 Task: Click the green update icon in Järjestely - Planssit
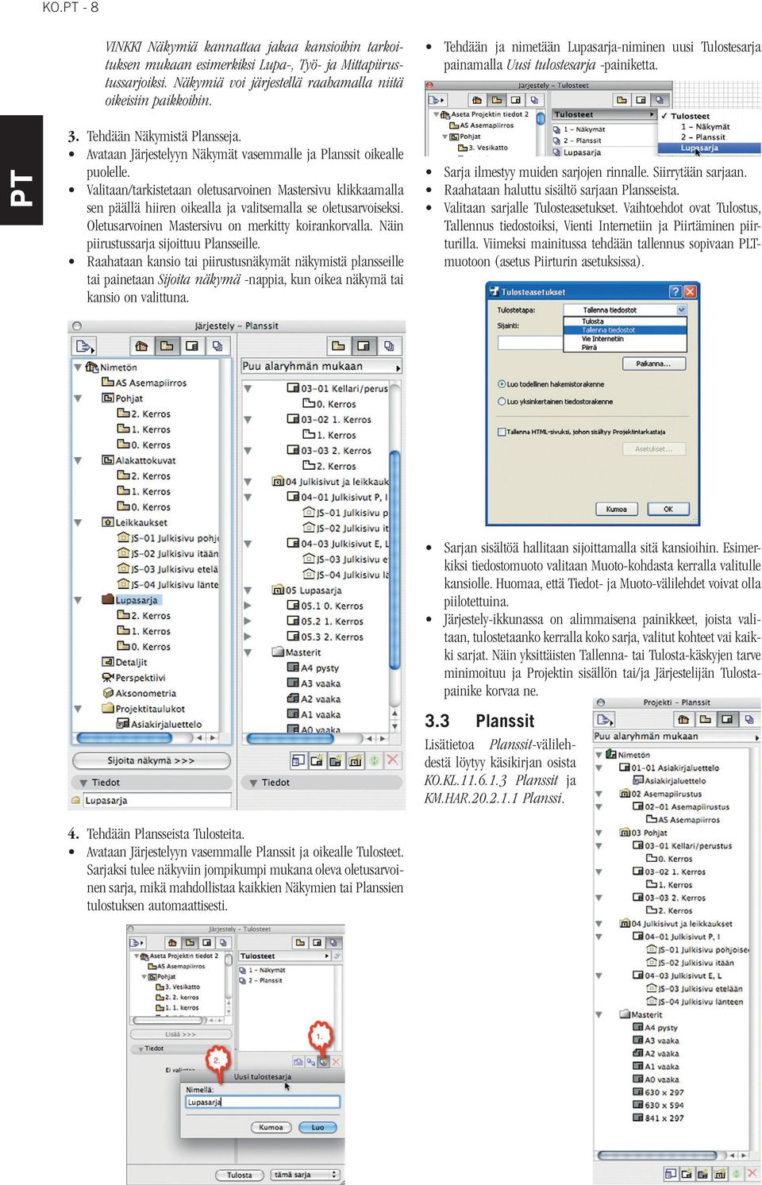click(374, 760)
